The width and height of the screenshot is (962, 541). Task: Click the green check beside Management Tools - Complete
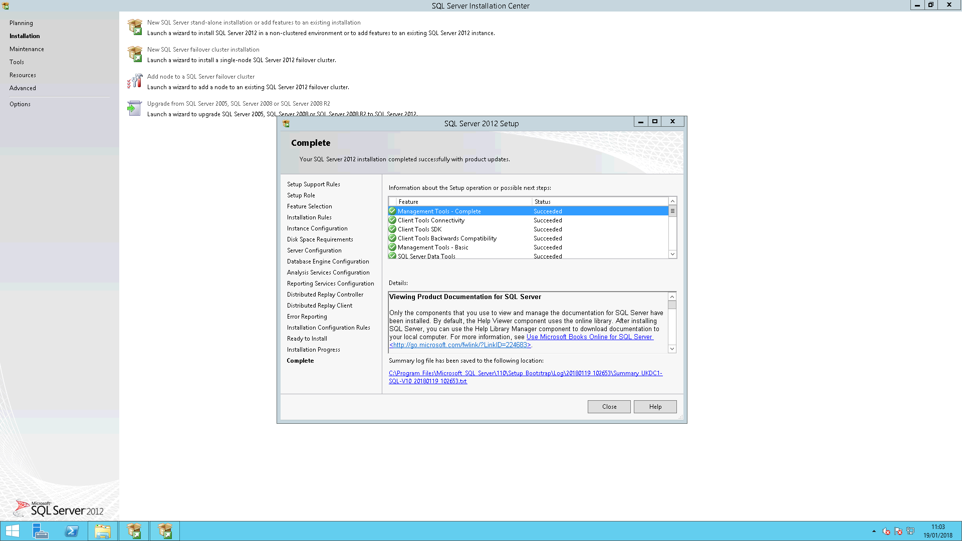[392, 211]
